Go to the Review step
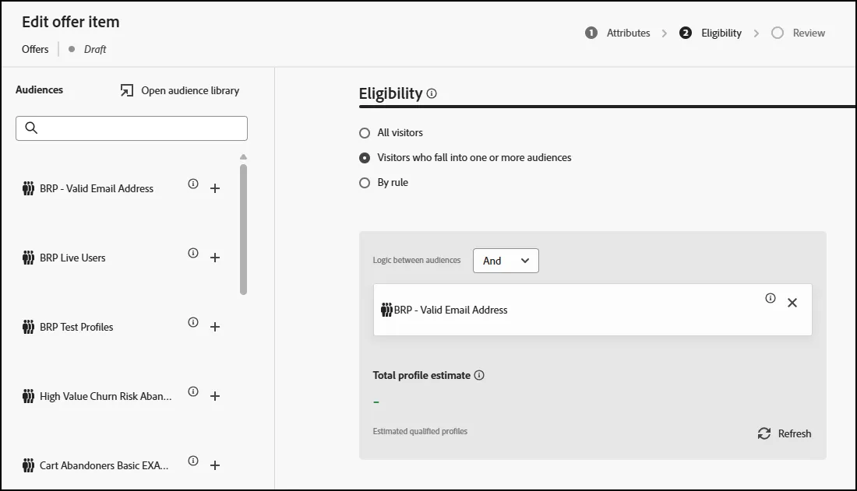This screenshot has height=491, width=857. pos(798,33)
